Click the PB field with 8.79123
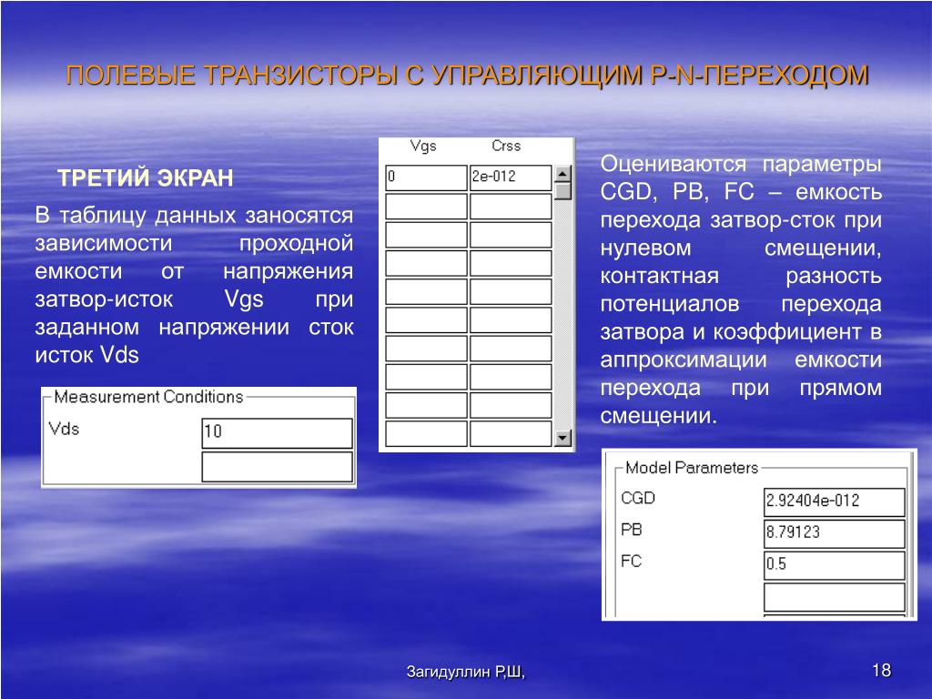Image resolution: width=932 pixels, height=699 pixels. click(x=835, y=533)
